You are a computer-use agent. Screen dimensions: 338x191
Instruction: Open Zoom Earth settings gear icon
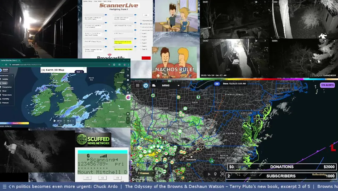point(128,75)
